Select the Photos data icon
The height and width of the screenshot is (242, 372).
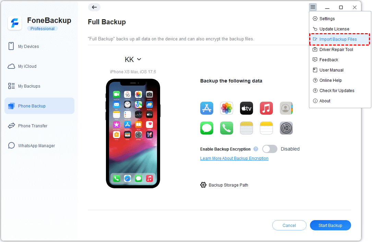[227, 108]
